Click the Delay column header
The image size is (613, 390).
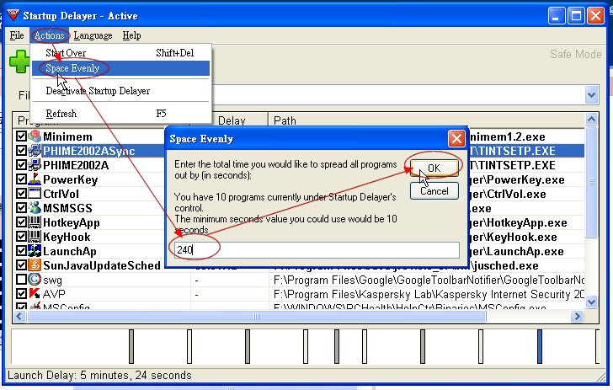(232, 120)
